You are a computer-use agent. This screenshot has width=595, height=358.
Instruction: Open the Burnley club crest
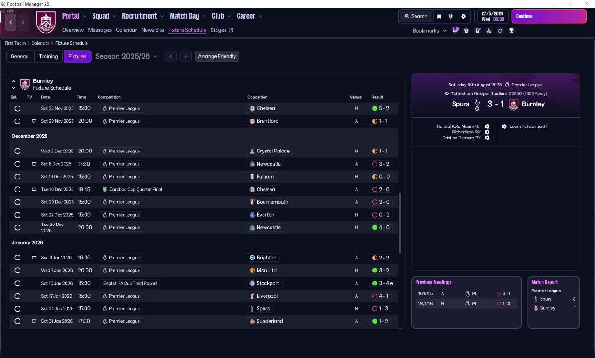point(46,22)
